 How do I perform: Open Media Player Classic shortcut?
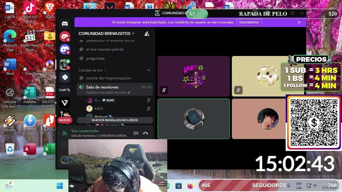point(30,41)
